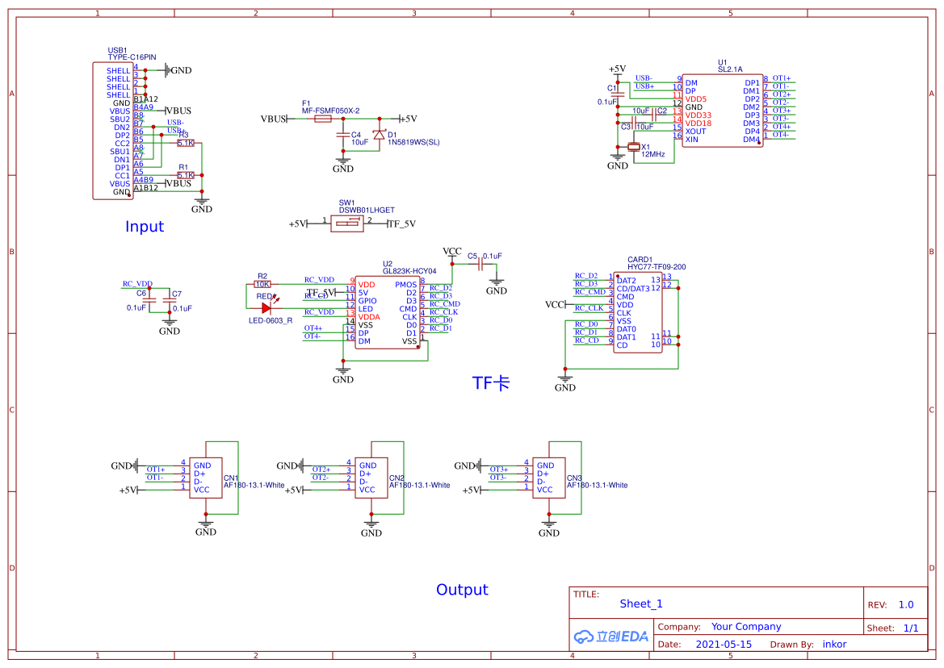Select the D1 1N5819WS diode symbol

(379, 136)
